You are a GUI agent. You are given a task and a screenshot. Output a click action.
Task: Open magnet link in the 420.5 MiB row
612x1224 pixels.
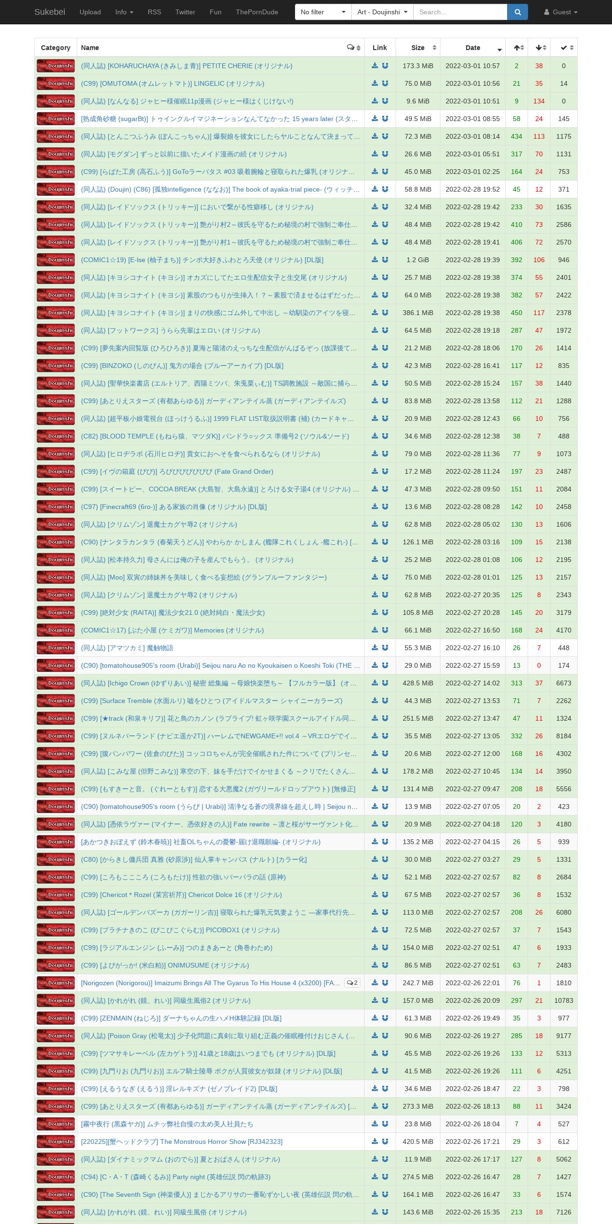(385, 1142)
